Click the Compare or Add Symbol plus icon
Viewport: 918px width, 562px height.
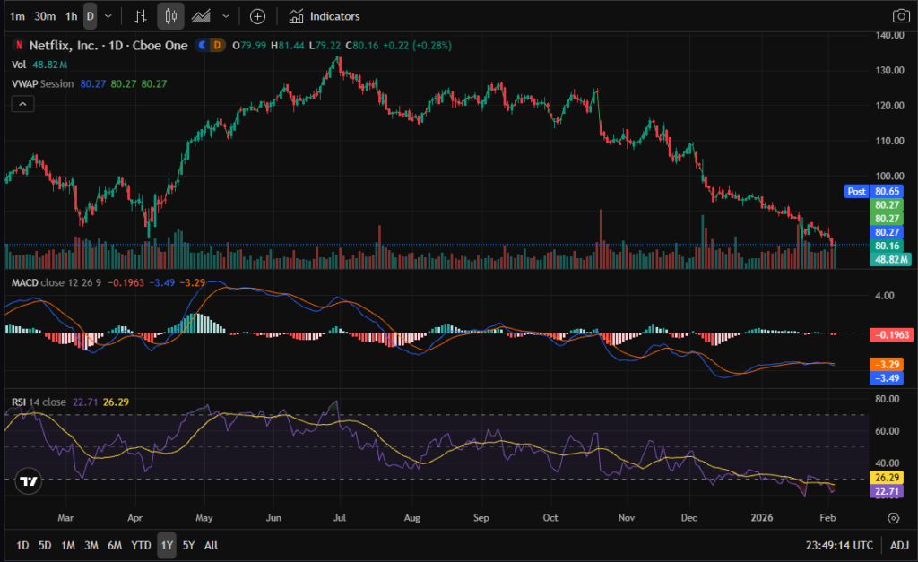pyautogui.click(x=257, y=16)
